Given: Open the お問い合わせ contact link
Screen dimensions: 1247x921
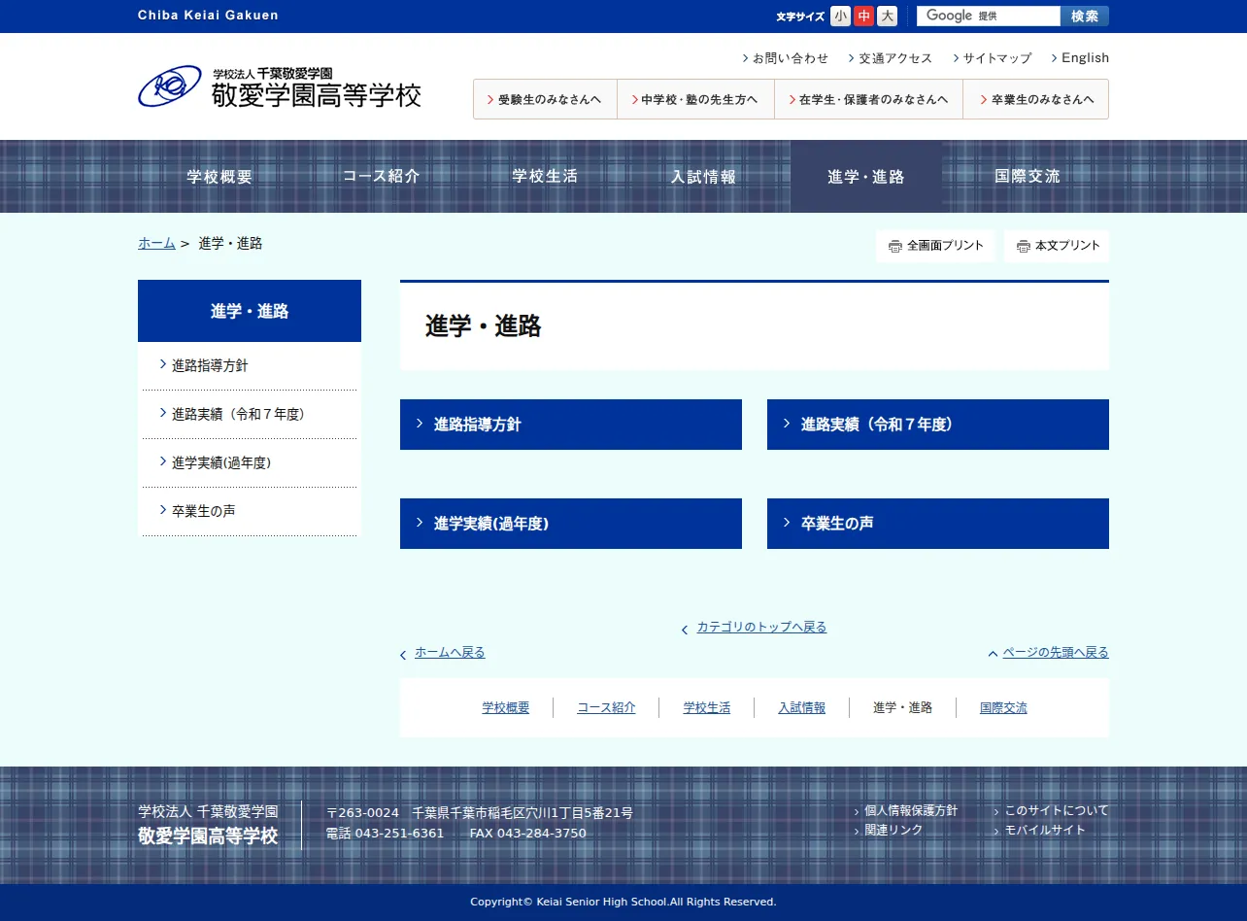Looking at the screenshot, I should pyautogui.click(x=786, y=58).
